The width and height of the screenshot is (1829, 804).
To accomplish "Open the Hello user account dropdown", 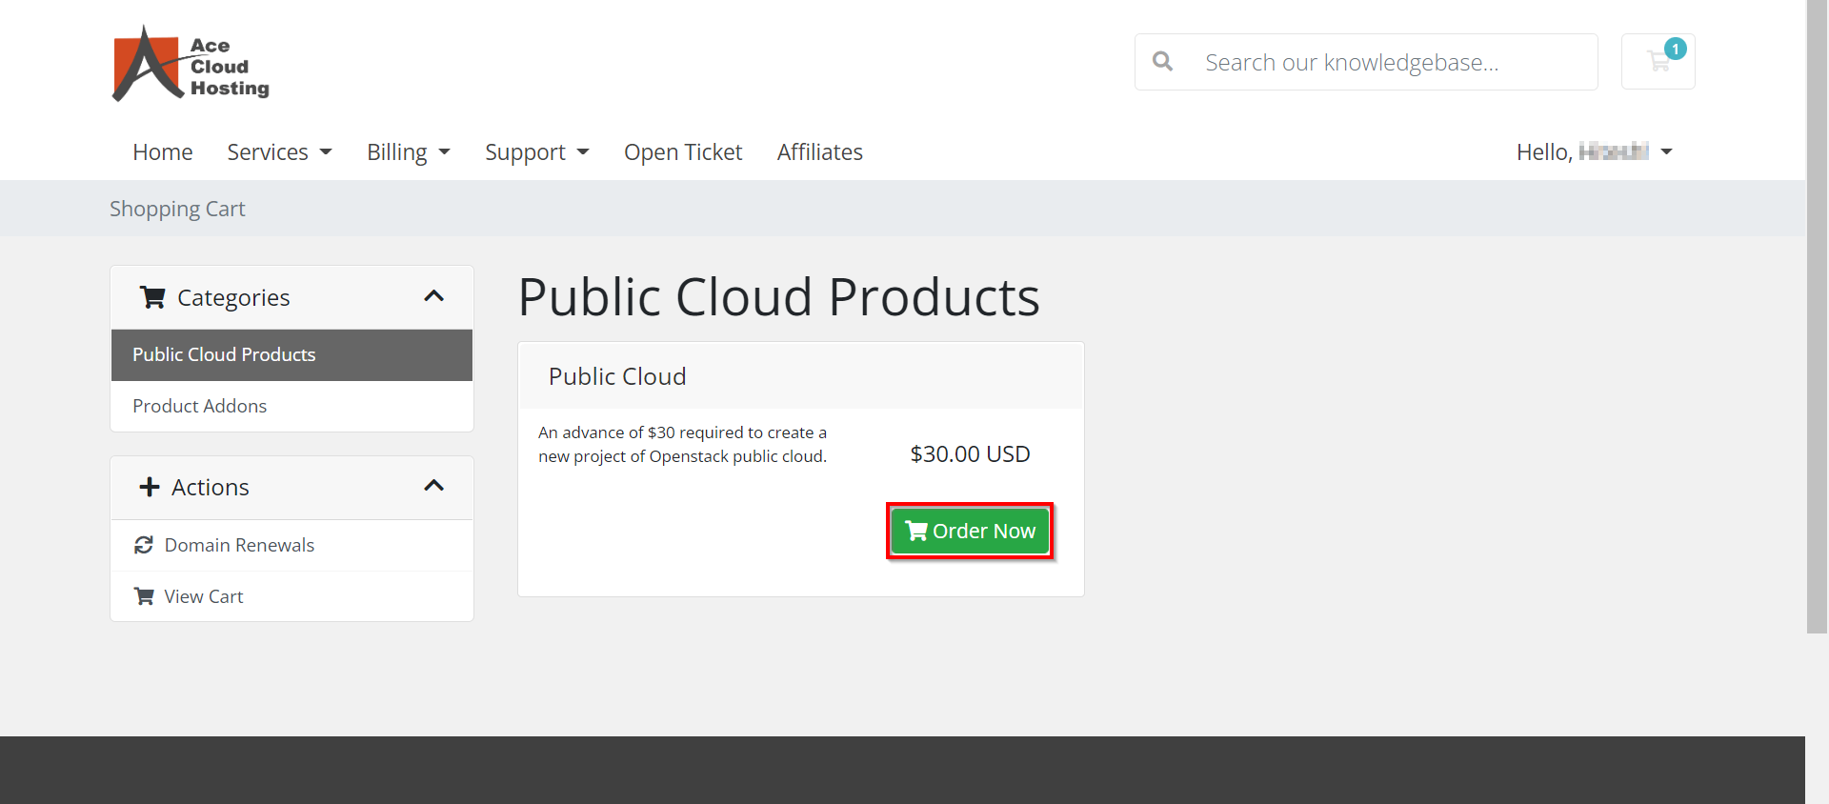I will point(1595,152).
